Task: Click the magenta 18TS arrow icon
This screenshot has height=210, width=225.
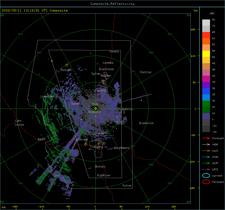Action: point(206,170)
